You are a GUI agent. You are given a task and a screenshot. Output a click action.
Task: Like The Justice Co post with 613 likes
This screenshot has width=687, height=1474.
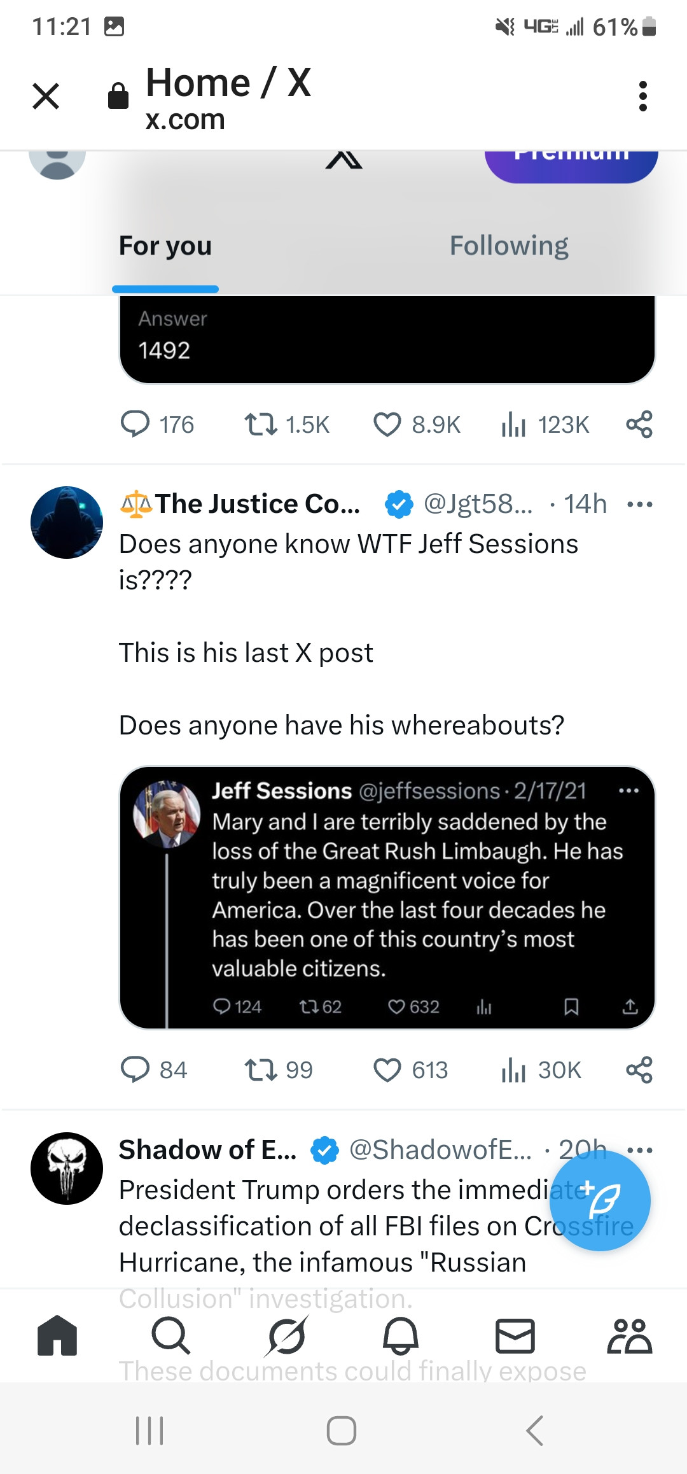coord(387,1070)
